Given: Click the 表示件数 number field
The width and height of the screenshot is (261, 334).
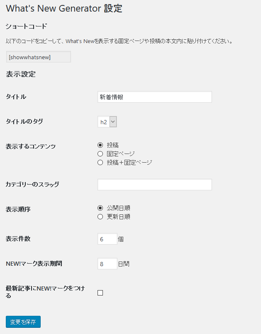Looking at the screenshot, I should point(107,239).
